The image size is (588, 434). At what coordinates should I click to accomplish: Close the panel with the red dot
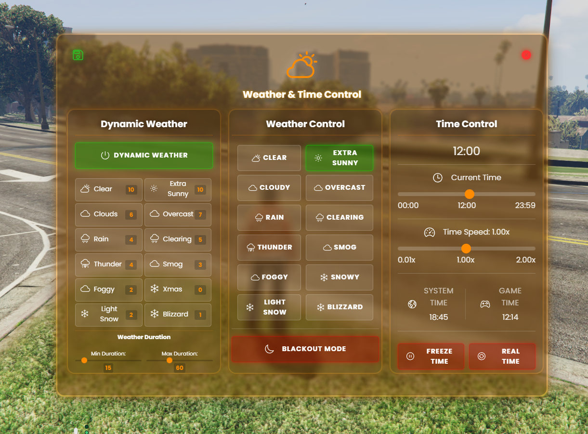tap(526, 55)
